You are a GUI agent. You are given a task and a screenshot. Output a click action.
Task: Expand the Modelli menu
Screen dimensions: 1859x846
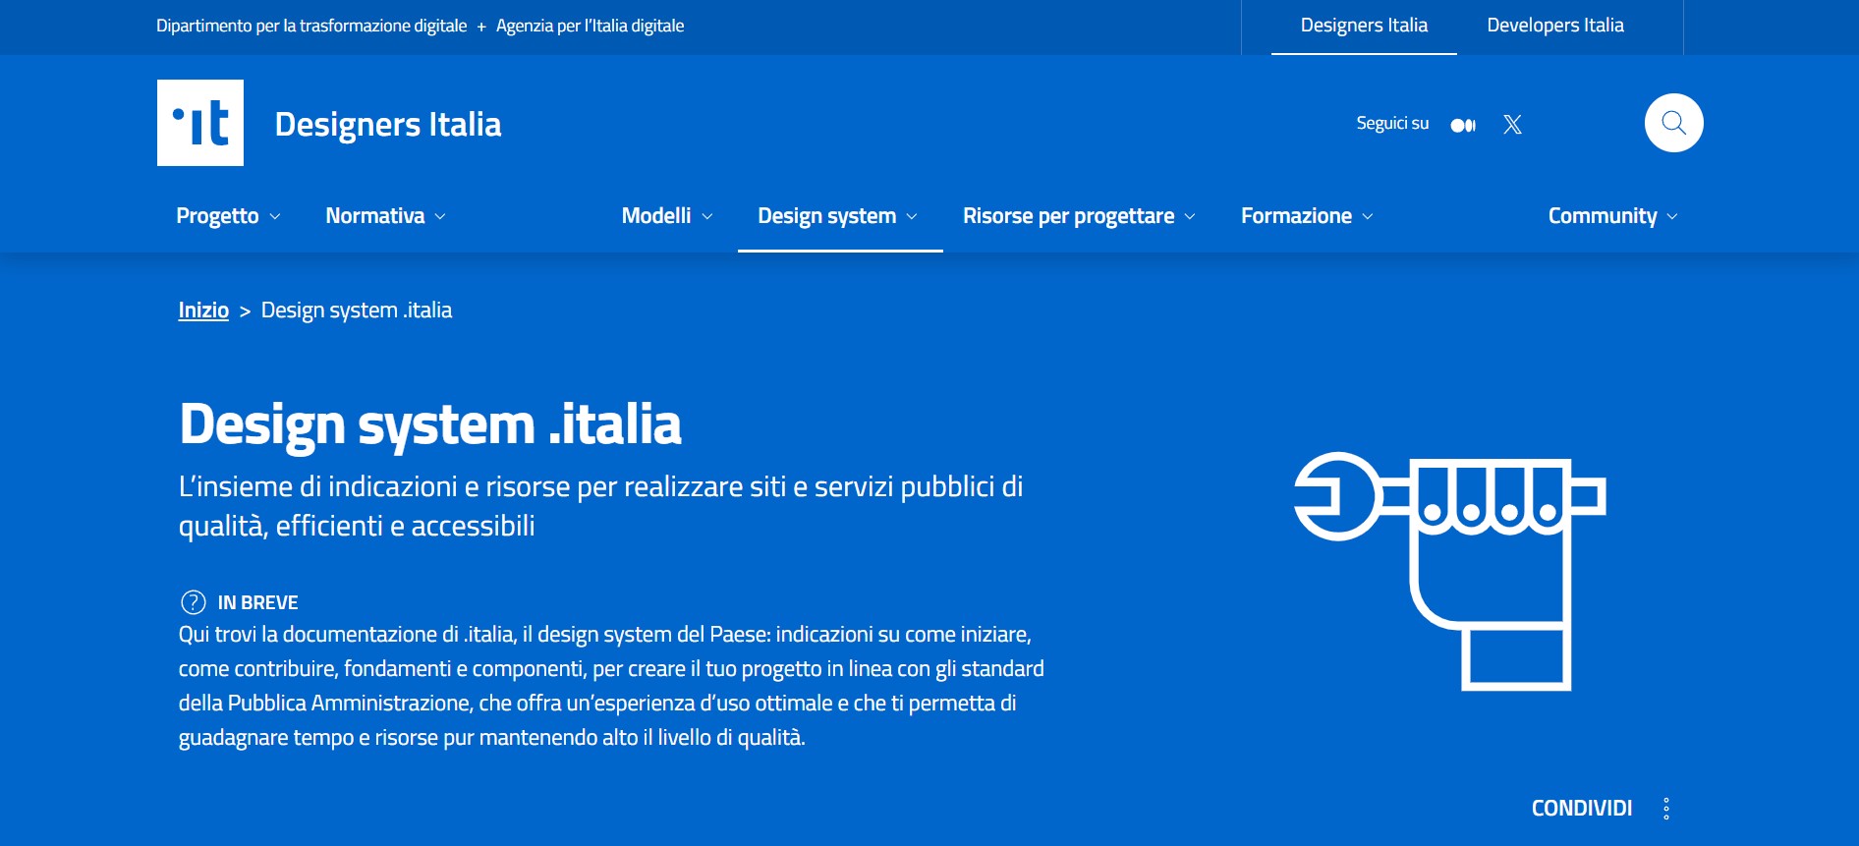coord(667,216)
